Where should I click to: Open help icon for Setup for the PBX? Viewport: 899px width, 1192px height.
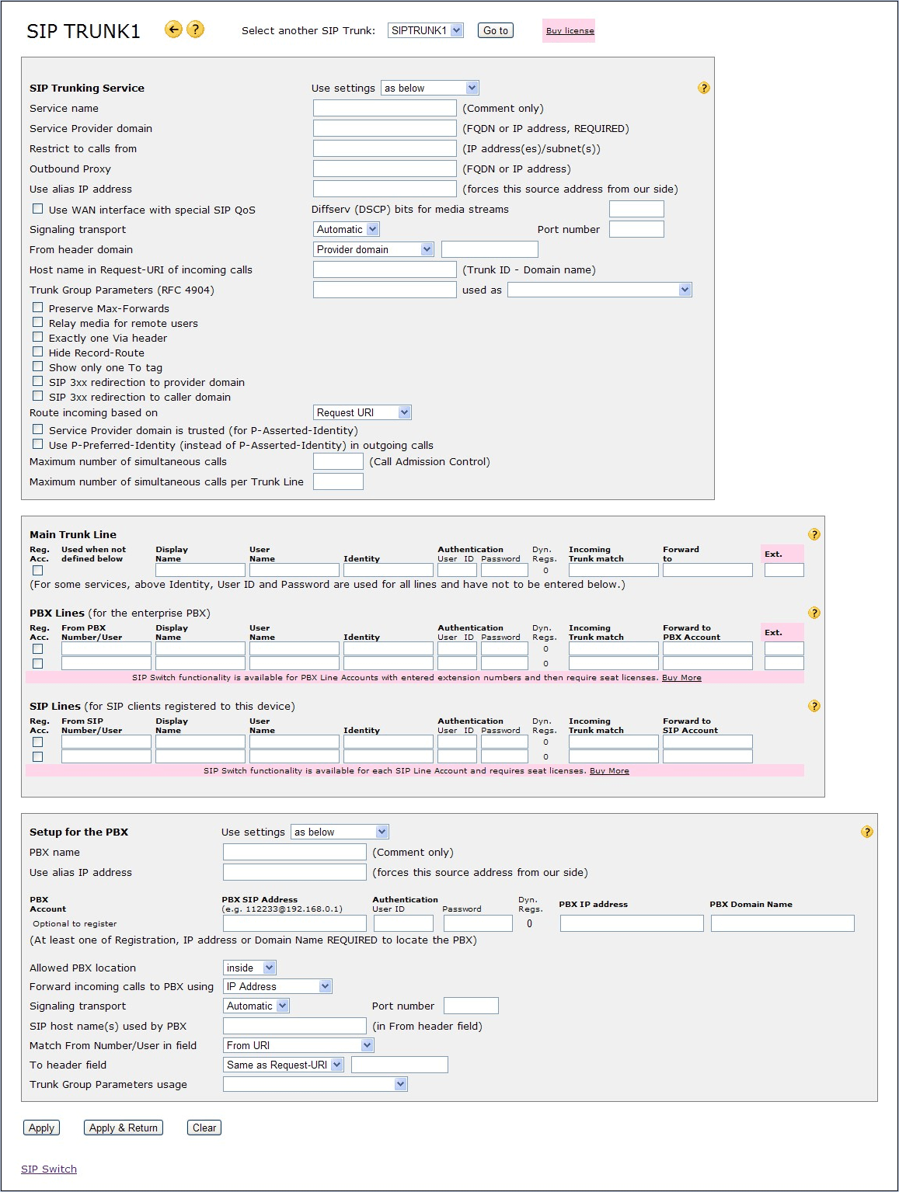[867, 832]
